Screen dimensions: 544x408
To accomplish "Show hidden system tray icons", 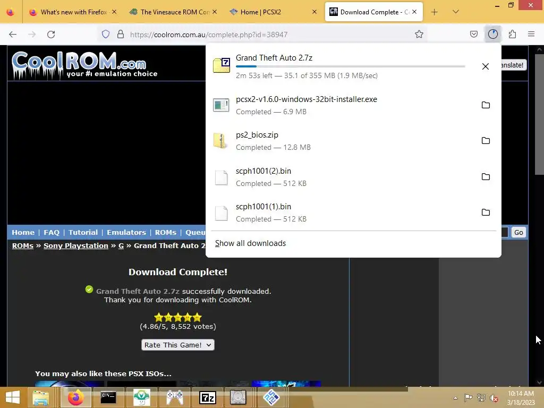I will pyautogui.click(x=455, y=398).
